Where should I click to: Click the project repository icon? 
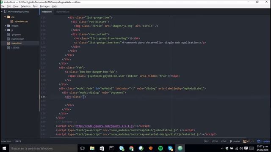[5, 11]
